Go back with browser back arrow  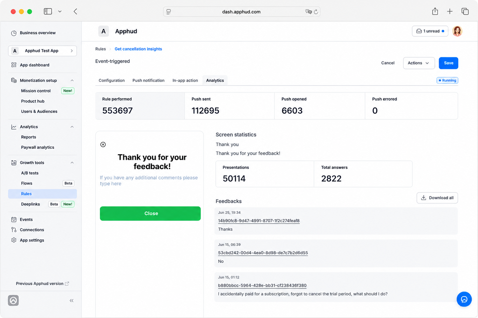[75, 12]
